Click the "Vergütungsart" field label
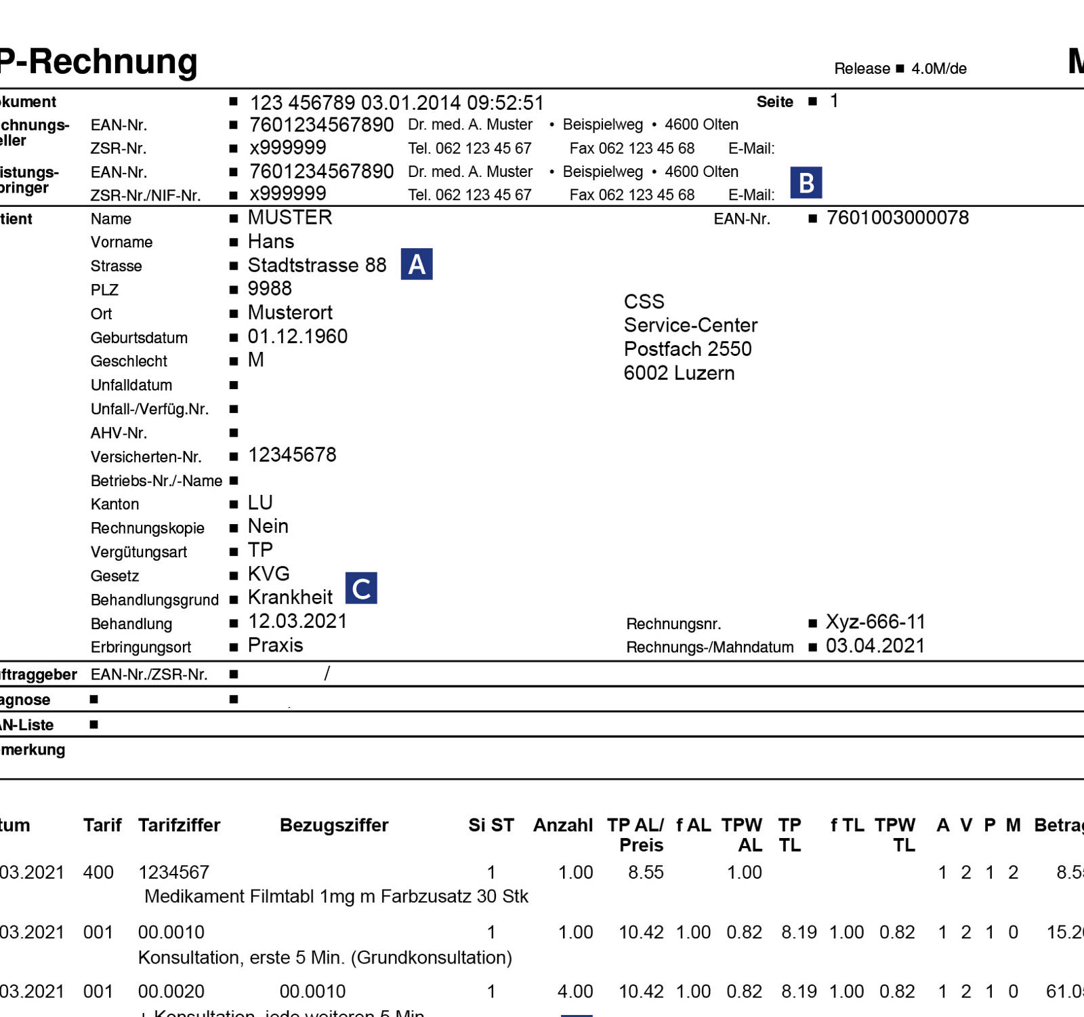This screenshot has height=1017, width=1084. [x=139, y=552]
